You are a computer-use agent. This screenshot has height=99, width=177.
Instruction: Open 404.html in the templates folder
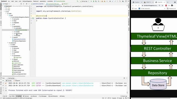click(16, 61)
